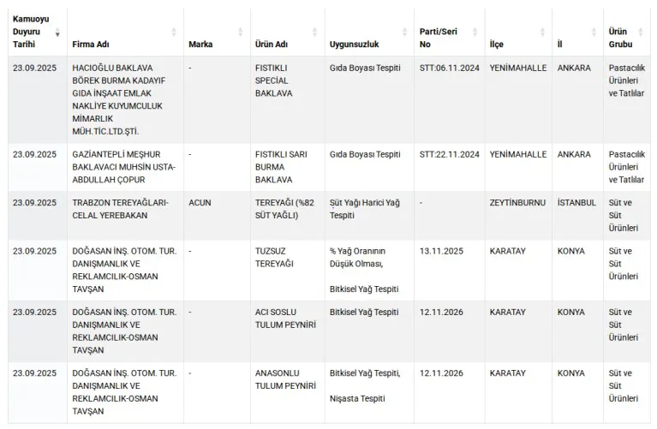Click the ZEYTİNBURNU district cell

click(517, 203)
